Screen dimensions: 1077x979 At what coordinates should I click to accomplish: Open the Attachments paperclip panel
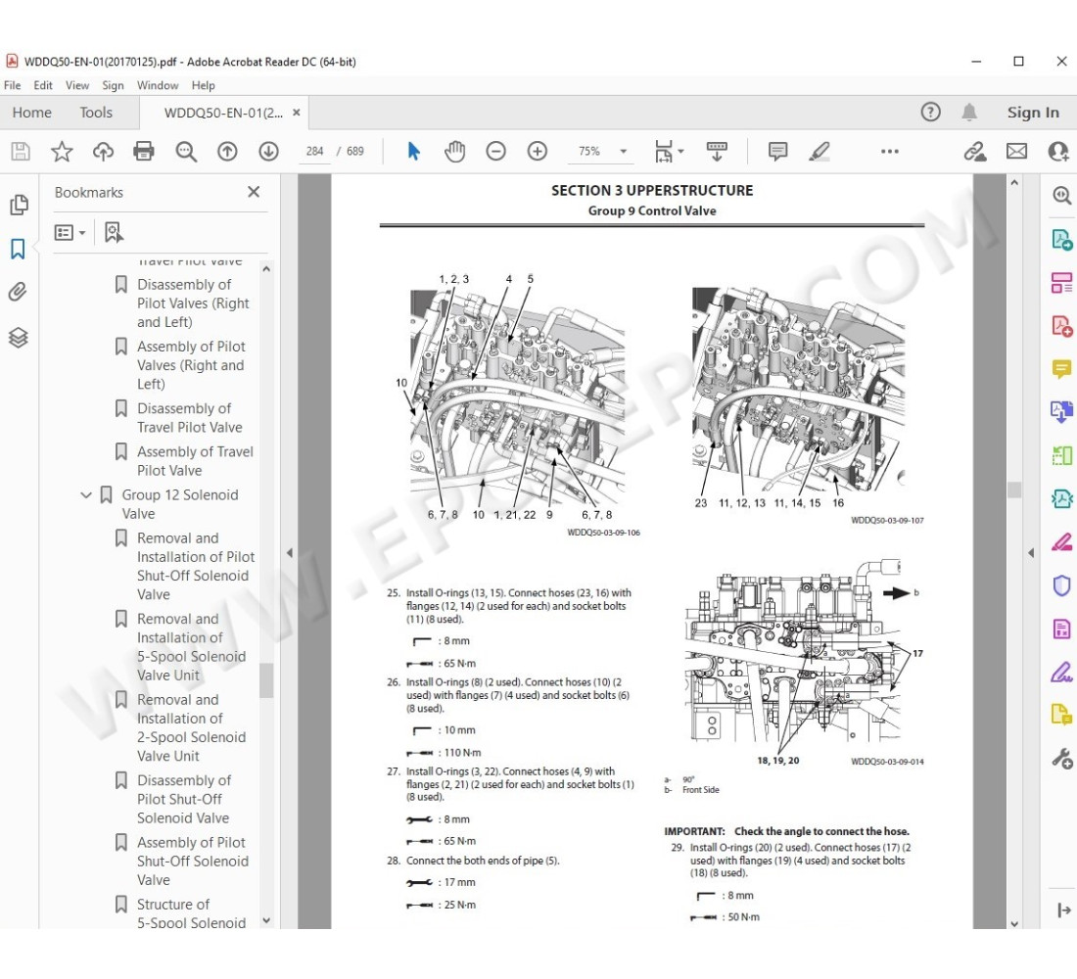click(x=18, y=292)
